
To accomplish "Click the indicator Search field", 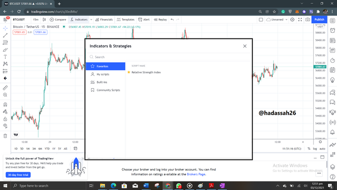I will [168, 57].
